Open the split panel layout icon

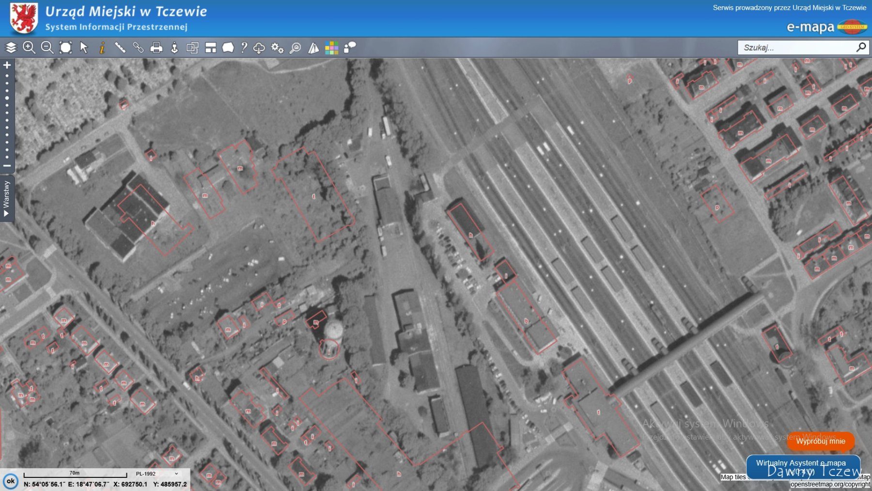click(211, 48)
